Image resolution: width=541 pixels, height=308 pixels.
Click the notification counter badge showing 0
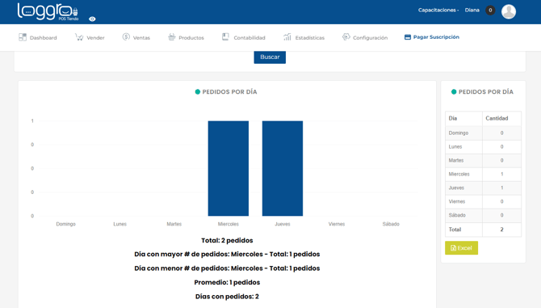(490, 11)
